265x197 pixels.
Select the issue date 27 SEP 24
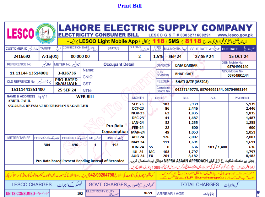(x=204, y=56)
